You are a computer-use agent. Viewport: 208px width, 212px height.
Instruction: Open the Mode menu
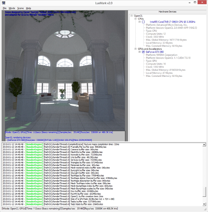(x=12, y=8)
